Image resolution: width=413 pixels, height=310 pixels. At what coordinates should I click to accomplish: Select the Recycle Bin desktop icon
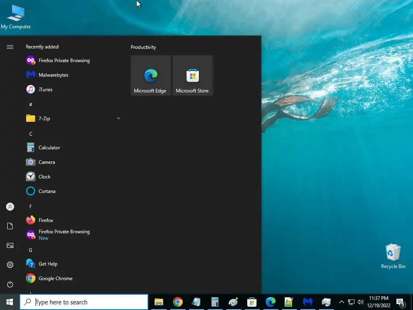[393, 256]
